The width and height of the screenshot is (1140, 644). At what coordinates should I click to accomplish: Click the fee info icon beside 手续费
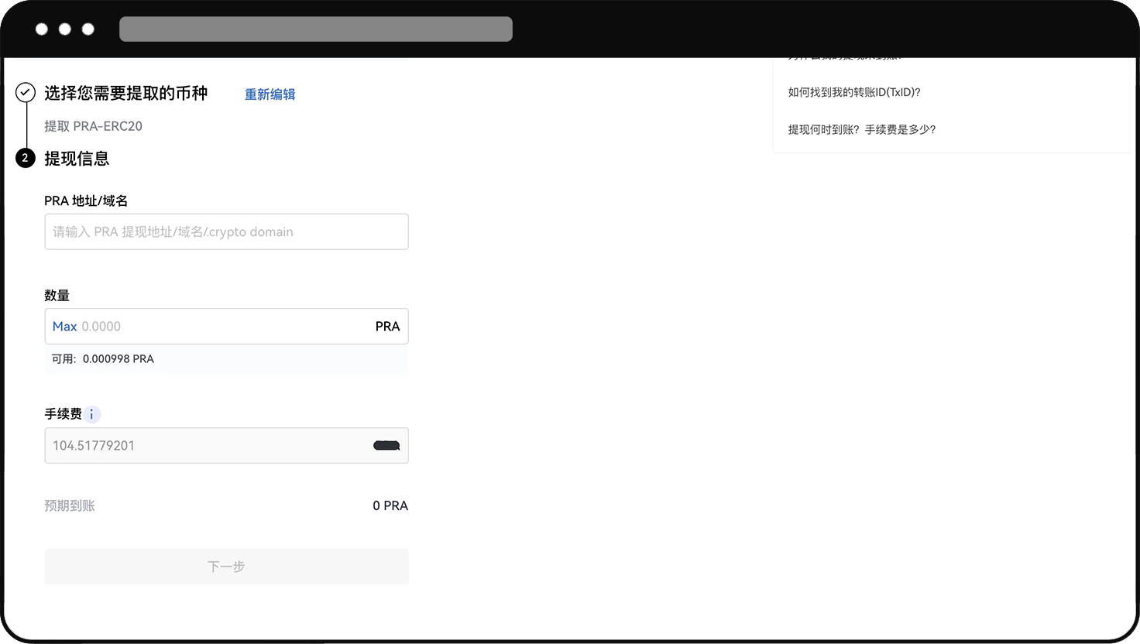coord(91,414)
